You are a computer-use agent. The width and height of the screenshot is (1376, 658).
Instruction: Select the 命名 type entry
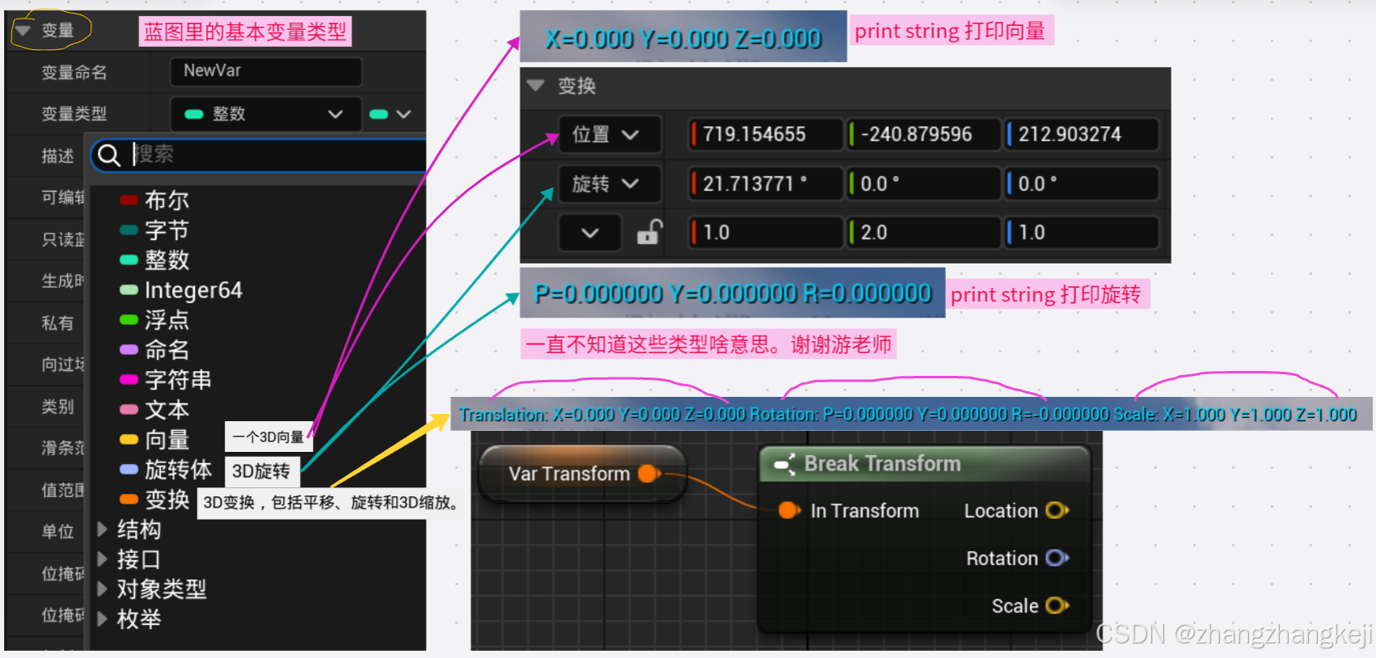[x=167, y=349]
